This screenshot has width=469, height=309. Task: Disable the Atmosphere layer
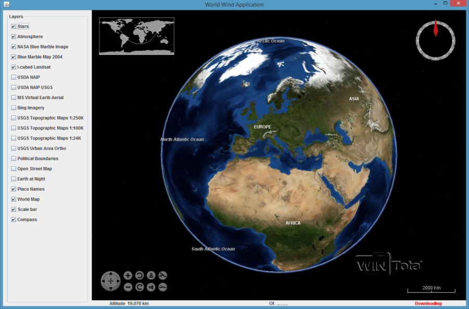(x=13, y=36)
